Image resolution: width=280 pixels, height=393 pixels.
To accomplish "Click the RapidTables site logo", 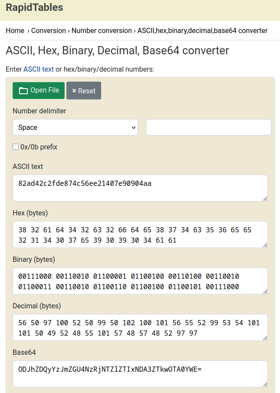I will [35, 7].
